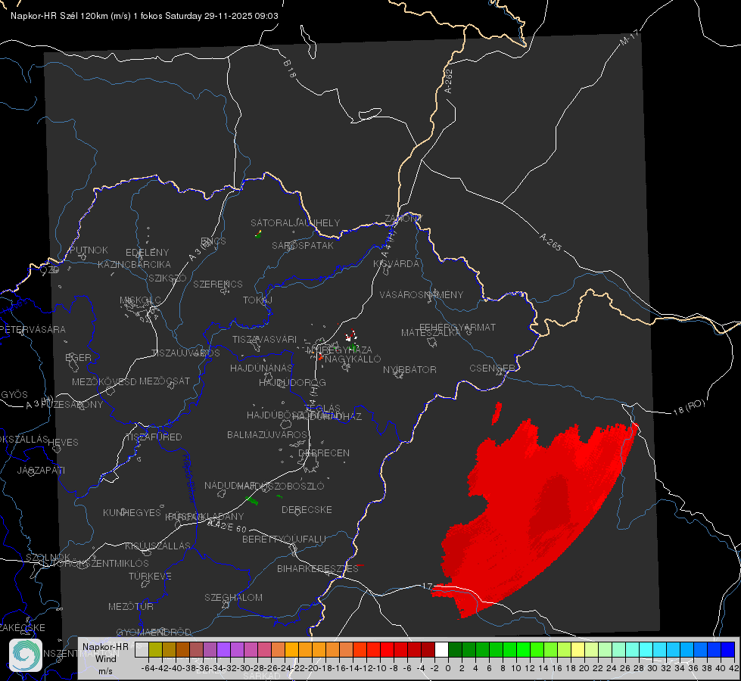
Task: Click the map title with date 29-11-2025 09:03
Action: 144,16
